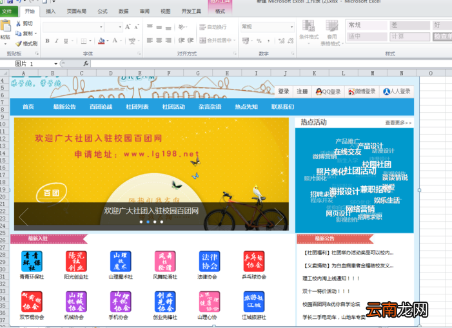The width and height of the screenshot is (452, 328).
Task: Select the 计算 Calculation cell style
Action: click(x=409, y=37)
